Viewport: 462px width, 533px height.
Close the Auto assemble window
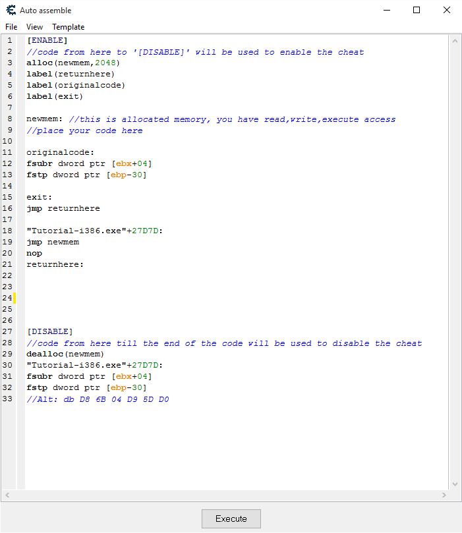tap(446, 11)
